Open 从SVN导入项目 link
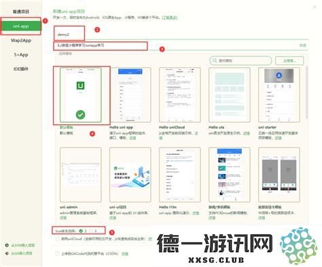The height and width of the screenshot is (267, 322). point(23,245)
